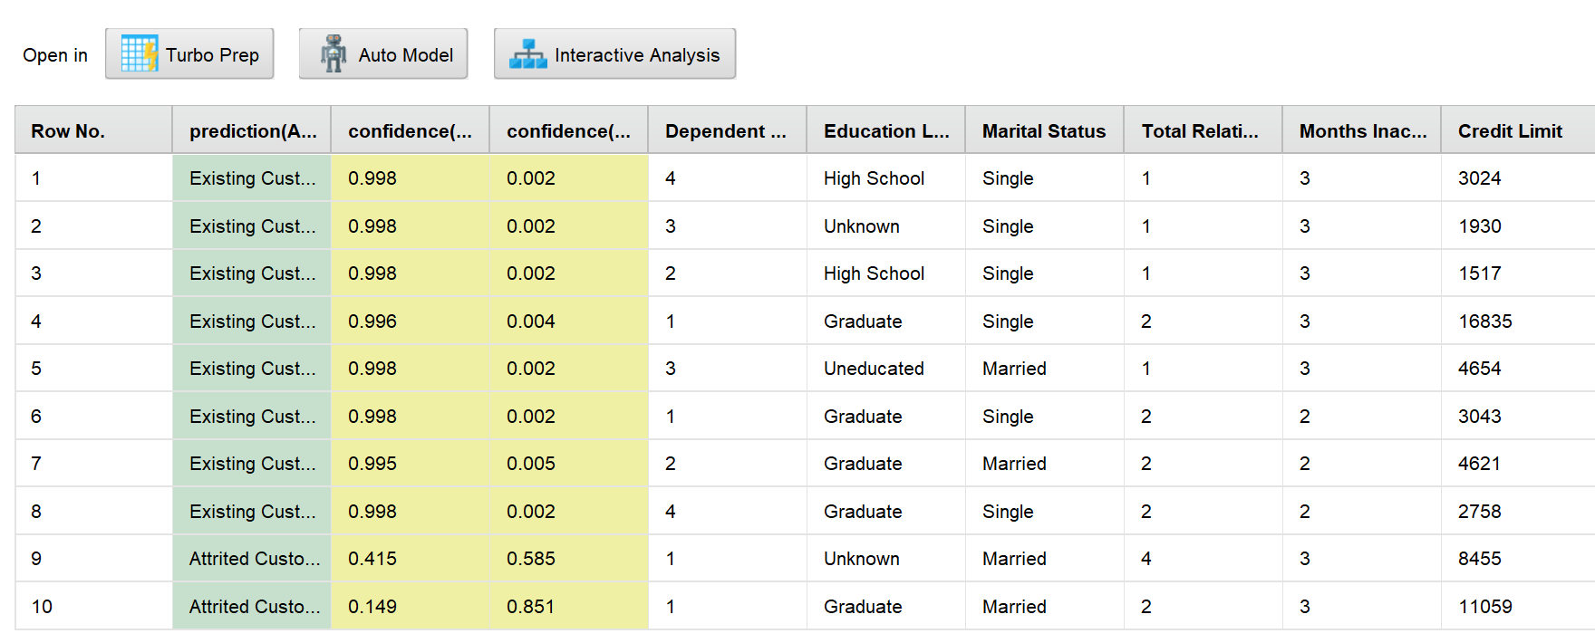Click Married status in row 7
The image size is (1595, 643).
pyautogui.click(x=1045, y=464)
